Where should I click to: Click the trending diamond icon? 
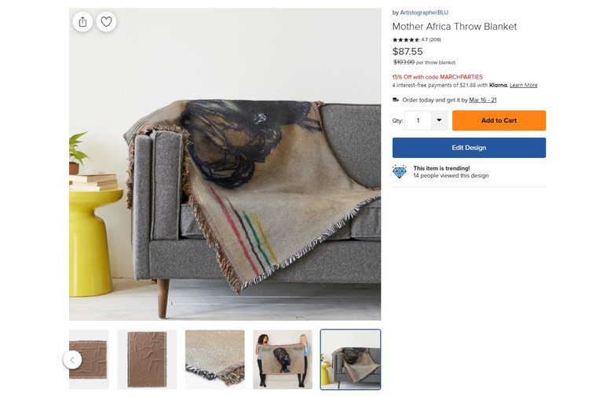(x=400, y=171)
